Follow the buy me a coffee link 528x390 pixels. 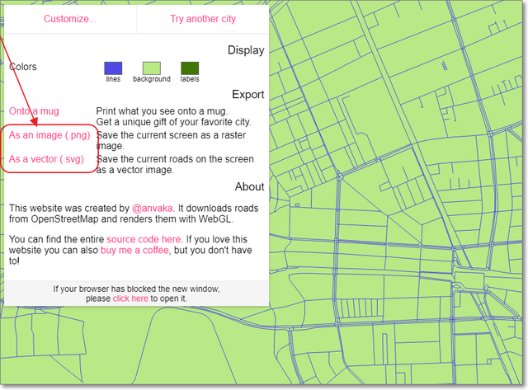coord(134,250)
